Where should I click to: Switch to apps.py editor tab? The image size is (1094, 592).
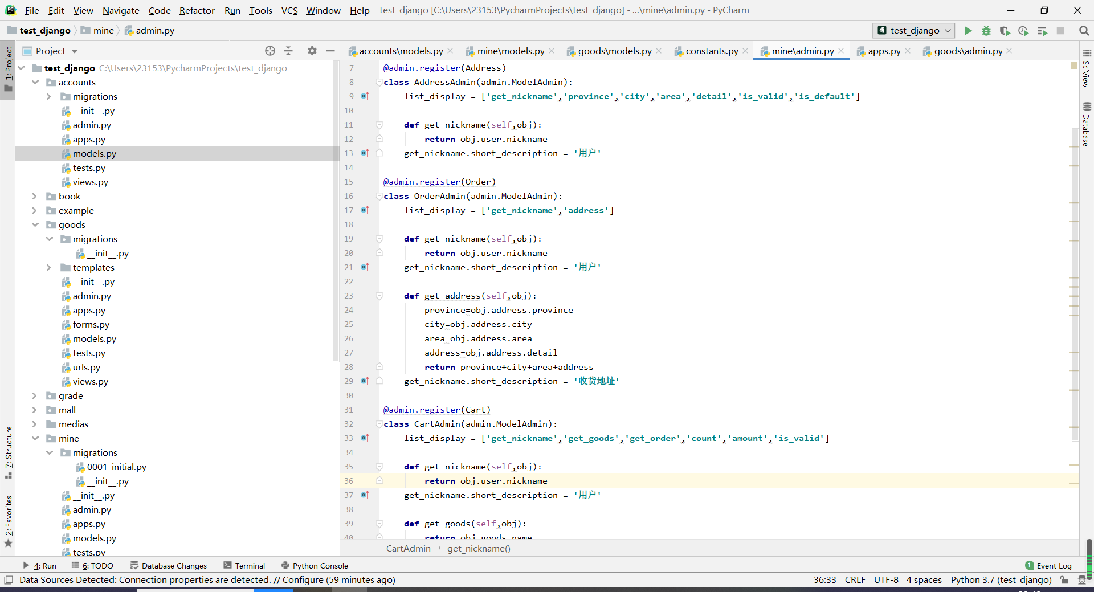click(x=884, y=51)
